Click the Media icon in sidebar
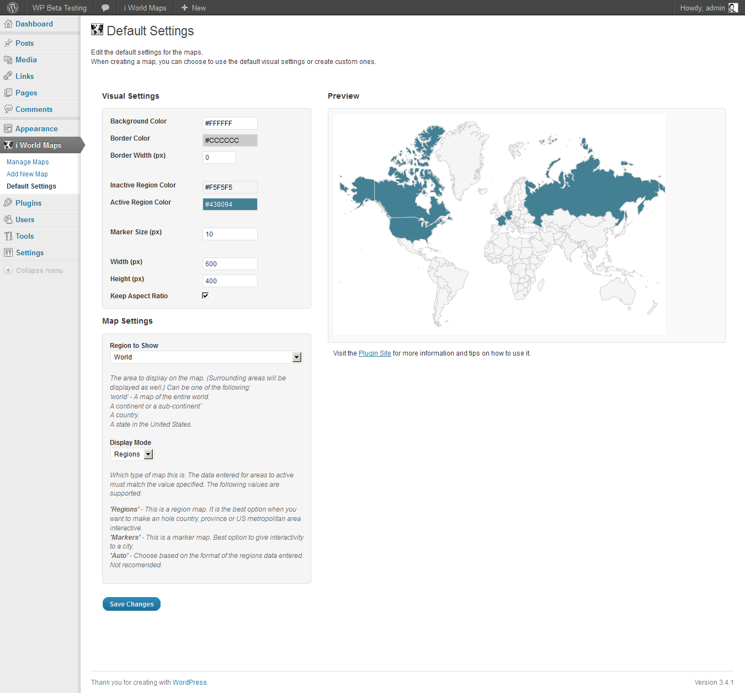Screen dimensions: 745x693 pos(8,60)
